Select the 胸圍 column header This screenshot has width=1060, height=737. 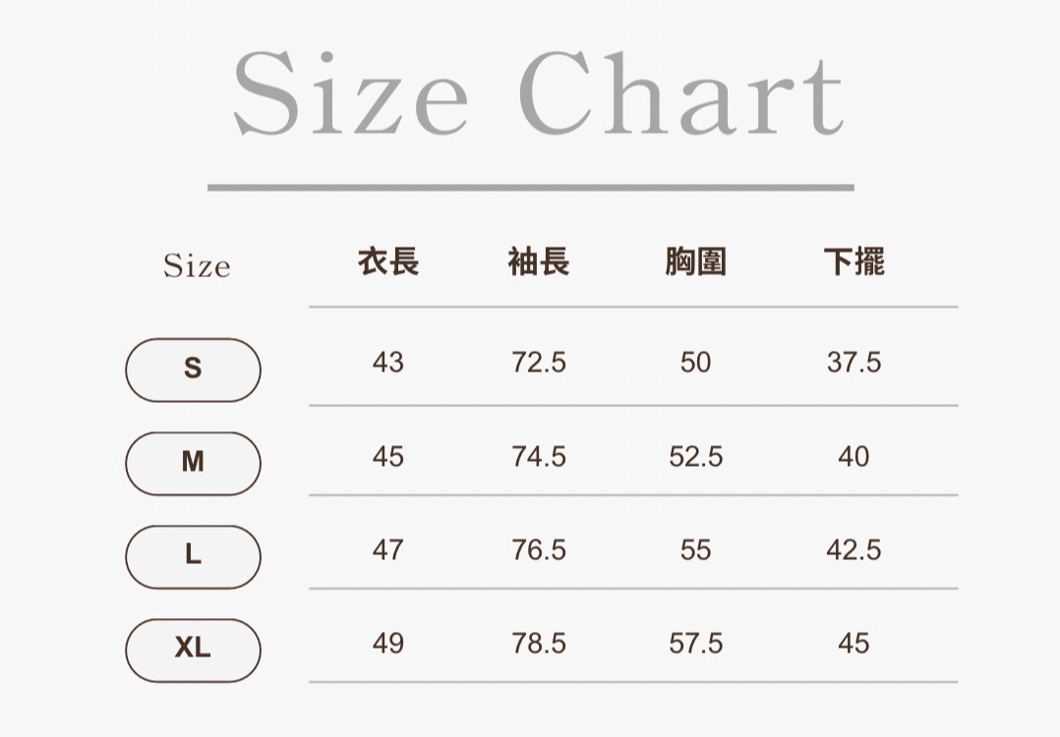[x=695, y=262]
